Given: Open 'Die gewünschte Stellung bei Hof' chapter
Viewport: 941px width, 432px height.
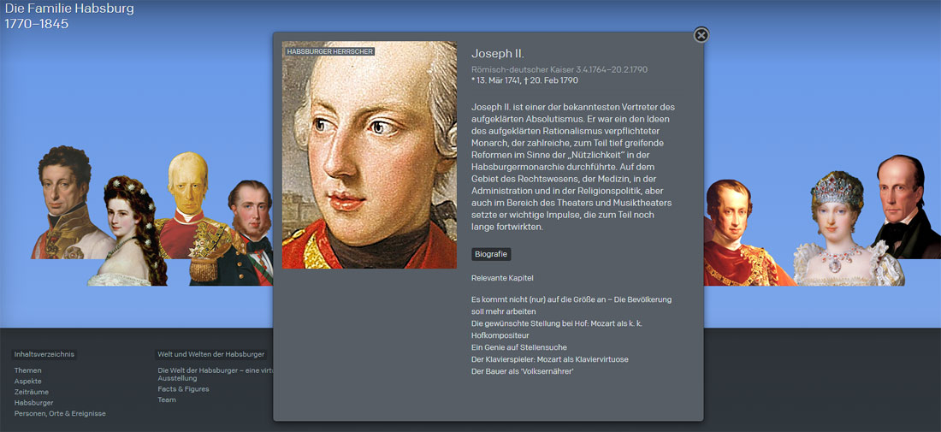Looking at the screenshot, I should pyautogui.click(x=557, y=329).
